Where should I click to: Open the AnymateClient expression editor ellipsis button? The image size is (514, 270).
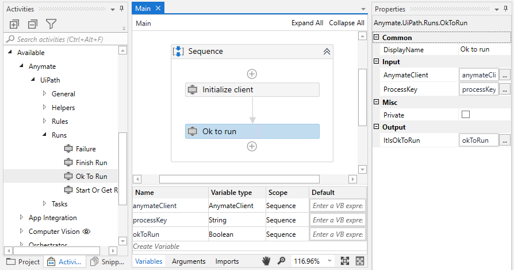coord(505,75)
